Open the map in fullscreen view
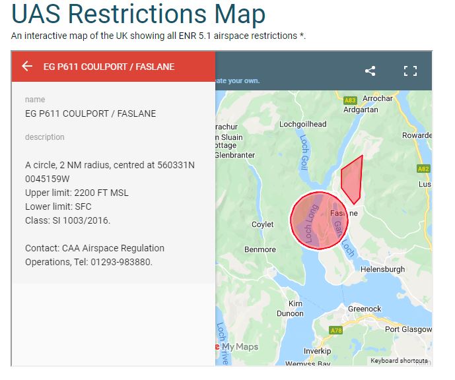This screenshot has width=455, height=380. coord(409,71)
